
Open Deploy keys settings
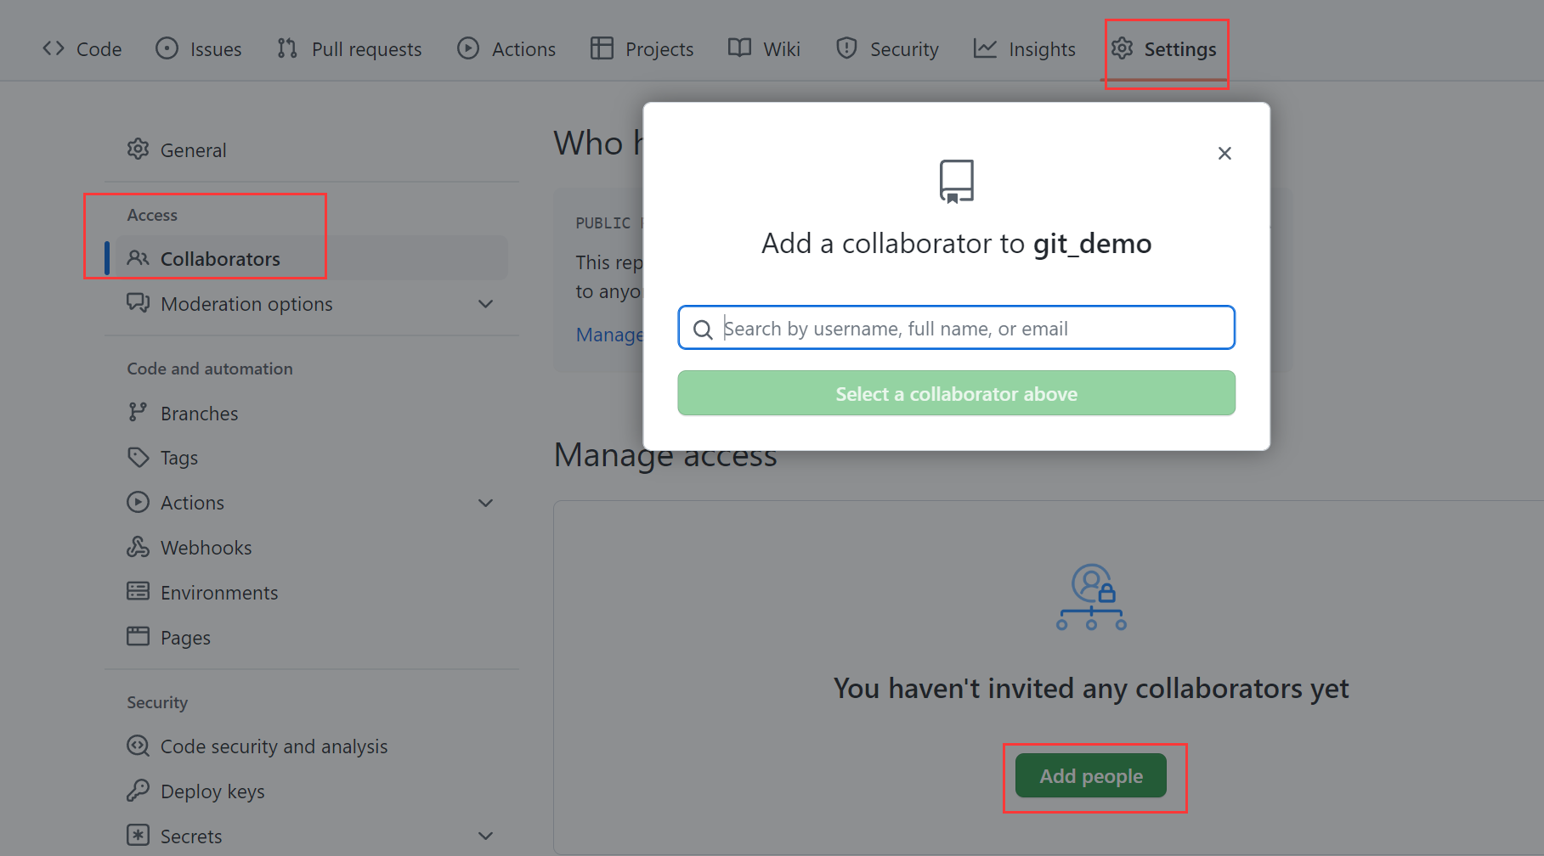coord(313,791)
